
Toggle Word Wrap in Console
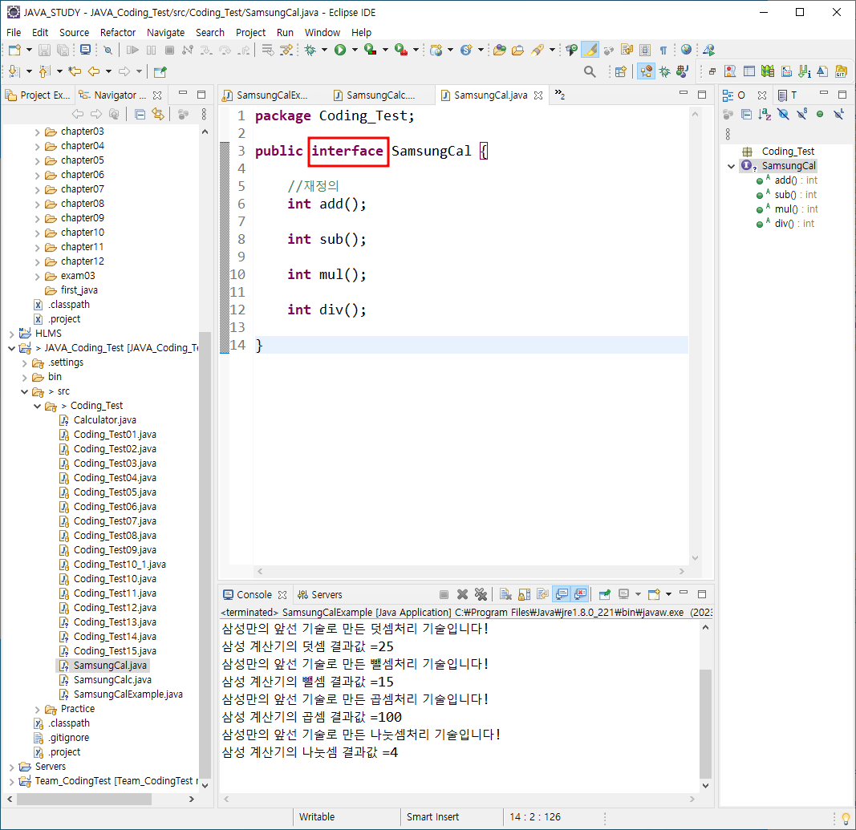(542, 594)
